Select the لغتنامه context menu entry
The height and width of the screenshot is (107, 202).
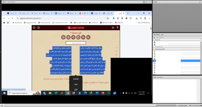[x=76, y=79]
